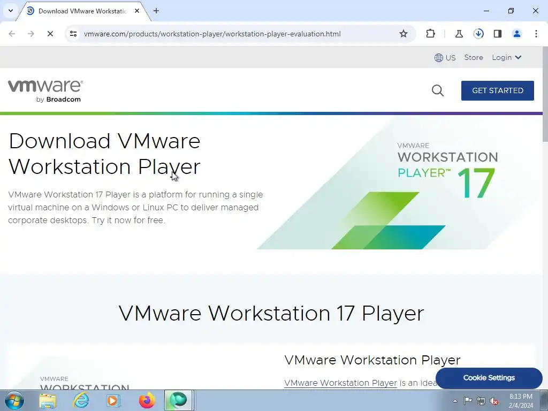Open Chrome three-dot menu
Image resolution: width=548 pixels, height=411 pixels.
pos(536,34)
